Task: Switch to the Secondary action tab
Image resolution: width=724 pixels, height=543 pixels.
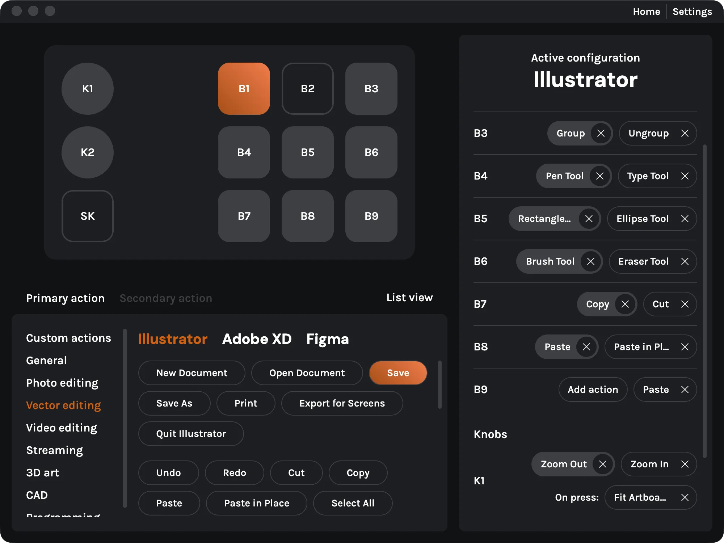Action: point(166,298)
